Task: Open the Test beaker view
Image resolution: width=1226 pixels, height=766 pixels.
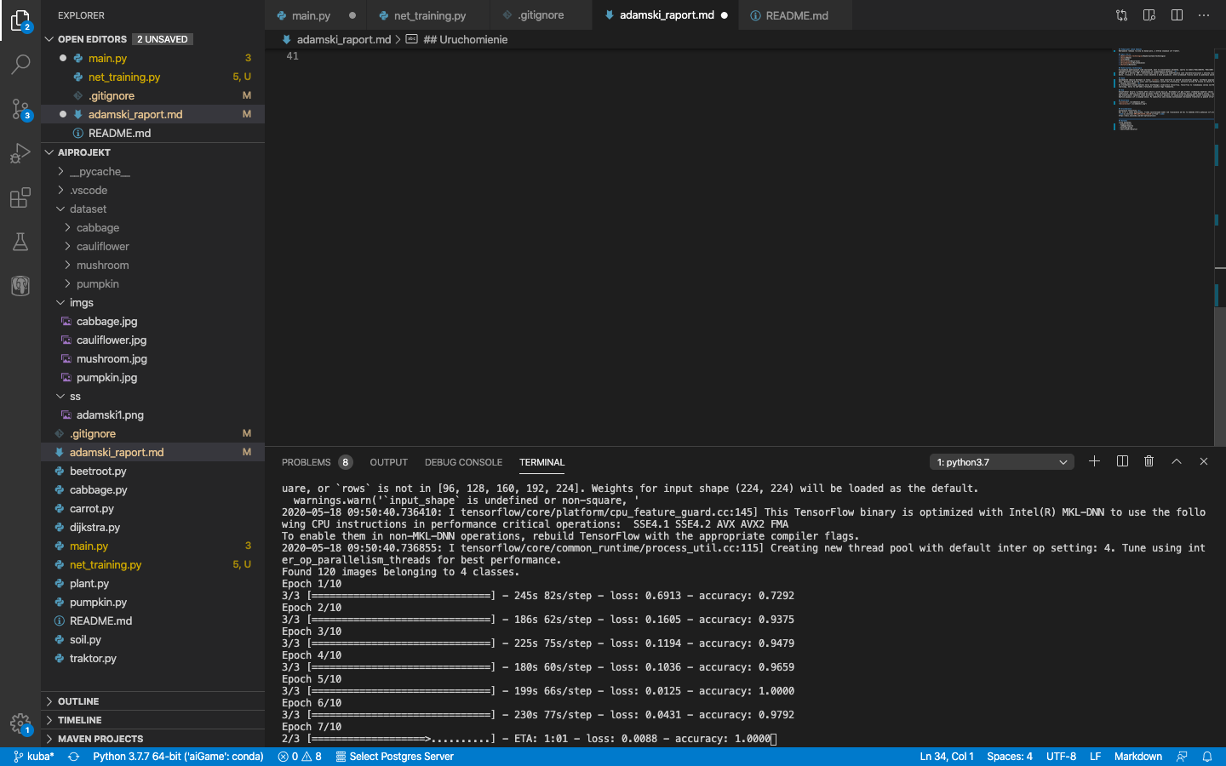Action: [20, 242]
